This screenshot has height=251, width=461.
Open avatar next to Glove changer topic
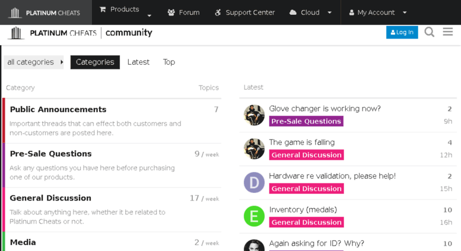coord(254,115)
